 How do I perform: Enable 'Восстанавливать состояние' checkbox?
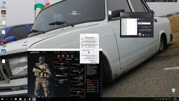(96, 55)
